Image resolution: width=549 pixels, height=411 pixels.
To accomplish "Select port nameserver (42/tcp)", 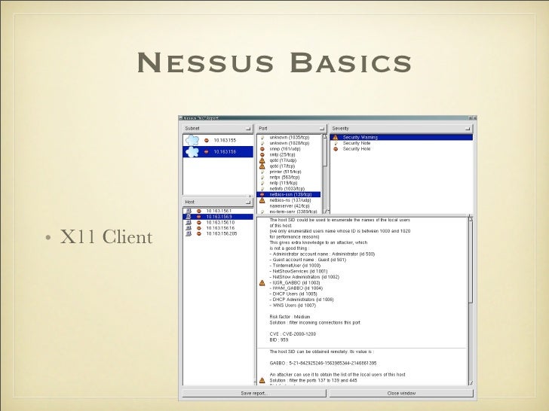I will (289, 206).
